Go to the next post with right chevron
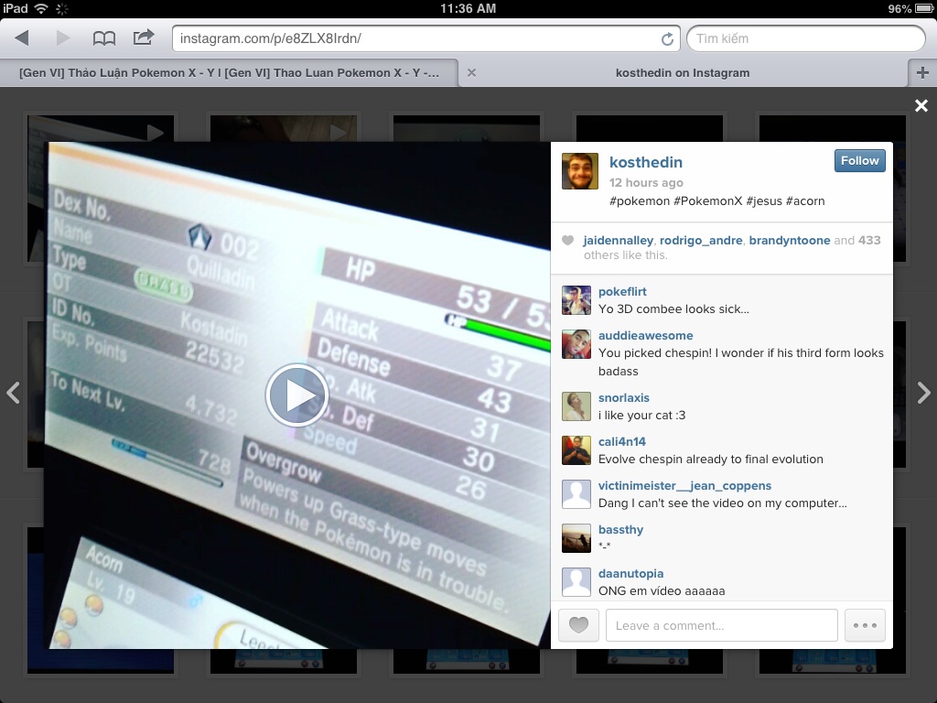Screen dimensions: 937x703 click(x=923, y=393)
